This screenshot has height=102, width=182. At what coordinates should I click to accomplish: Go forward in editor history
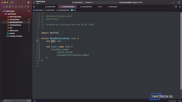coord(40,7)
